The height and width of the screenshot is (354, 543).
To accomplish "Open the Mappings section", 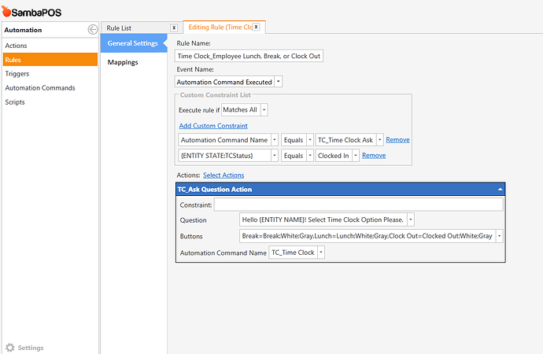I will coord(123,62).
